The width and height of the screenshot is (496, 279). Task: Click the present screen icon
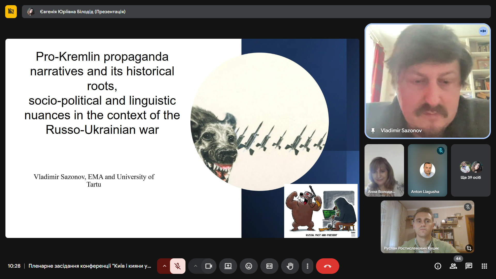(x=228, y=266)
